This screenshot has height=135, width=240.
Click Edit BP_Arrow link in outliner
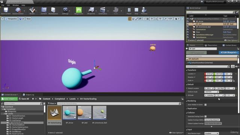coord(229,21)
